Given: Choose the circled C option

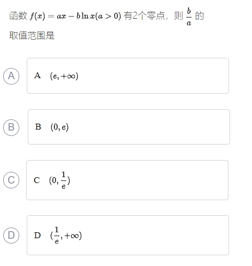Looking at the screenshot, I should [11, 180].
